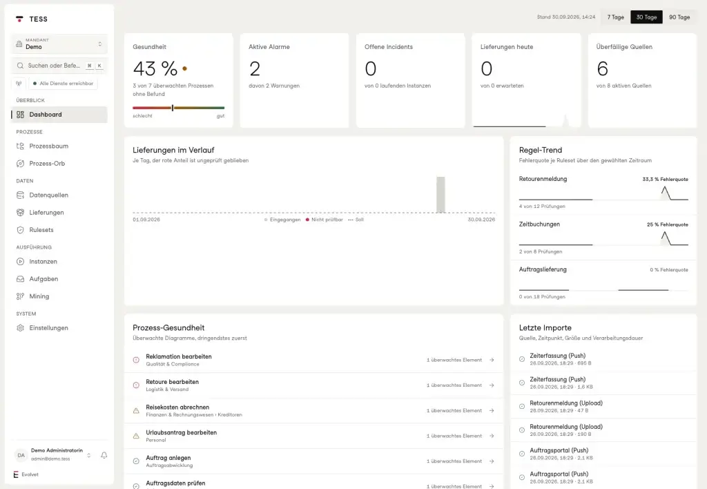This screenshot has height=489, width=707.
Task: Click the arrow on 'Auftrag anlegen' row
Action: point(492,461)
